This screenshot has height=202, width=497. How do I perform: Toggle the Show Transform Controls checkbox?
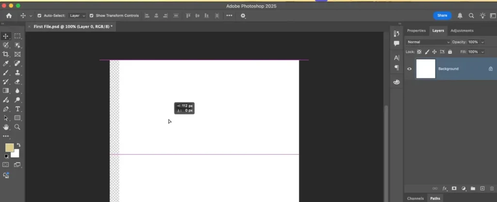[x=91, y=16]
